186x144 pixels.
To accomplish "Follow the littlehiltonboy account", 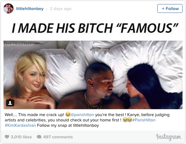I will [170, 8].
